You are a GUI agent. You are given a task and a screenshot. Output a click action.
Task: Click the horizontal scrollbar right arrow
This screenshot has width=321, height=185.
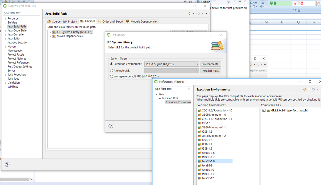pyautogui.click(x=31, y=179)
